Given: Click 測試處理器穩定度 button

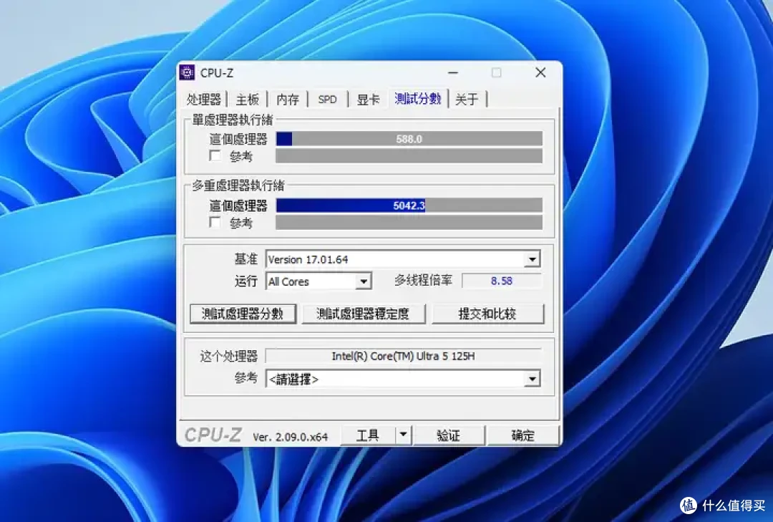Looking at the screenshot, I should point(364,314).
